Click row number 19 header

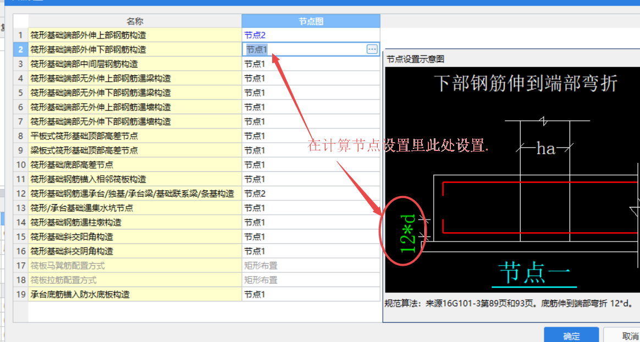pyautogui.click(x=21, y=294)
